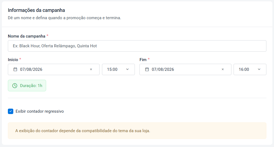
Task: Click the 'Exibir contador regressivo' label text
Action: pos(40,111)
